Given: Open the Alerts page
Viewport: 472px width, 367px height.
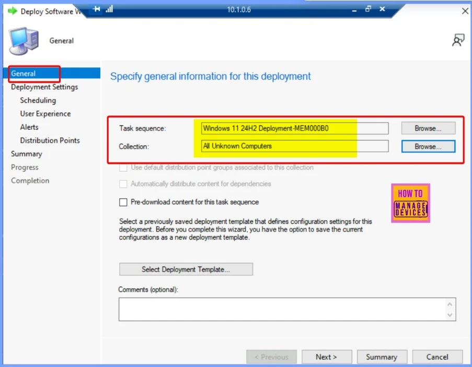Looking at the screenshot, I should 29,127.
